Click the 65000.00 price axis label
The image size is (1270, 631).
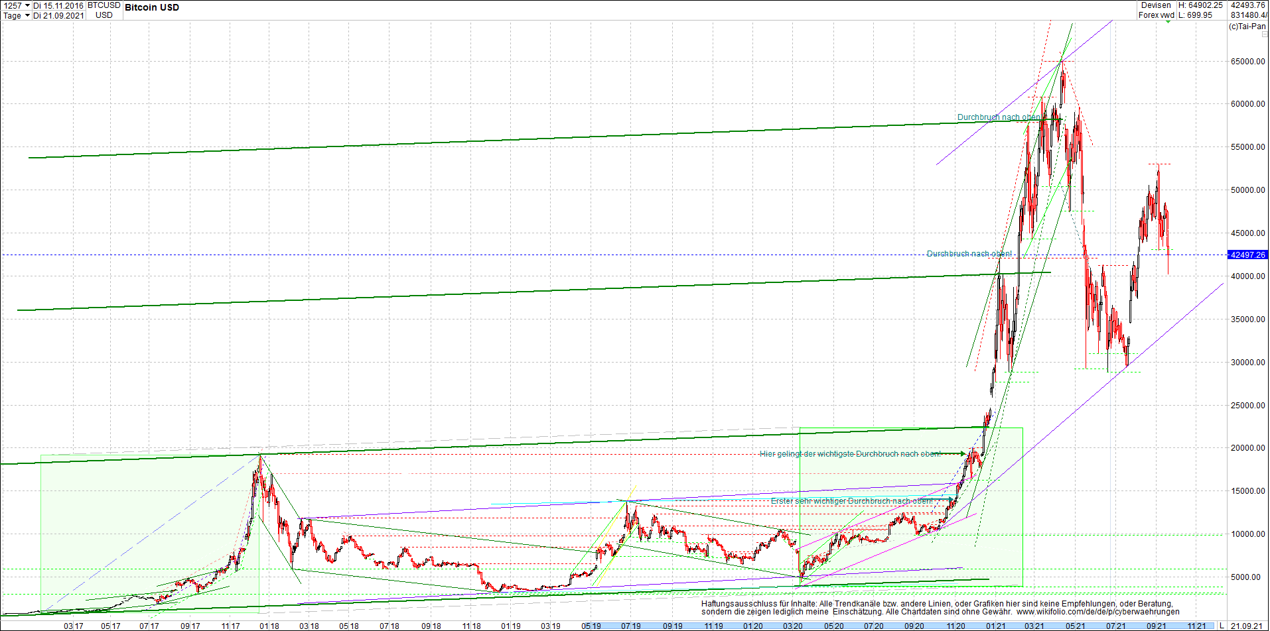(1248, 61)
